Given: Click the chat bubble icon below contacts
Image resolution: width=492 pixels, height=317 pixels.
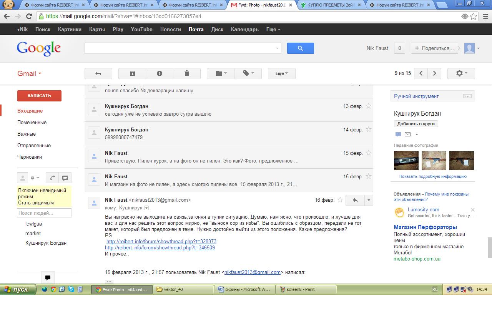Looking at the screenshot, I should point(48,278).
